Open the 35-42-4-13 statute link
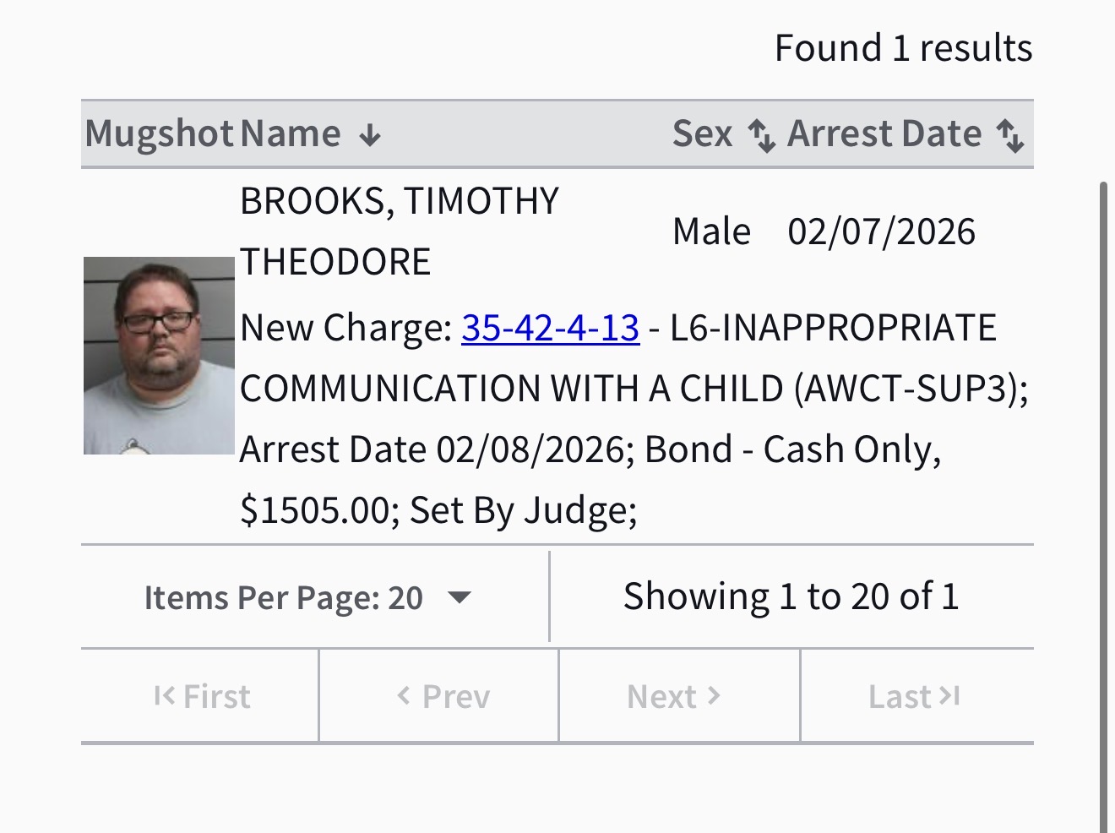 [550, 328]
